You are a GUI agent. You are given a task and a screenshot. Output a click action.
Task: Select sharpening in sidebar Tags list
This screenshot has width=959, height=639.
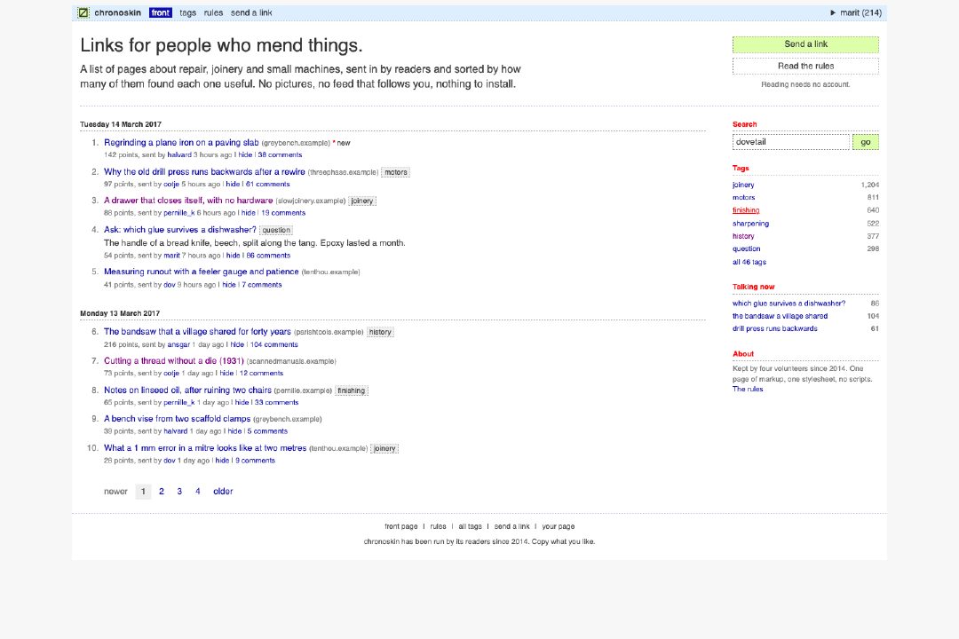tap(750, 223)
